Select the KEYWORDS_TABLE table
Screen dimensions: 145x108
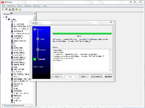[22, 74]
